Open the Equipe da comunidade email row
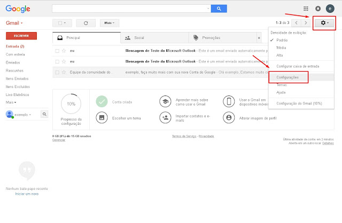The image size is (342, 223). 160,72
